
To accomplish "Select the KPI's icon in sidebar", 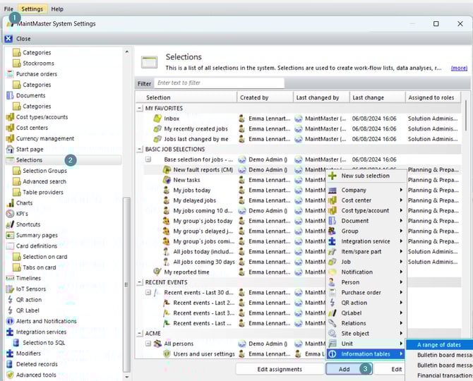I will [10, 213].
